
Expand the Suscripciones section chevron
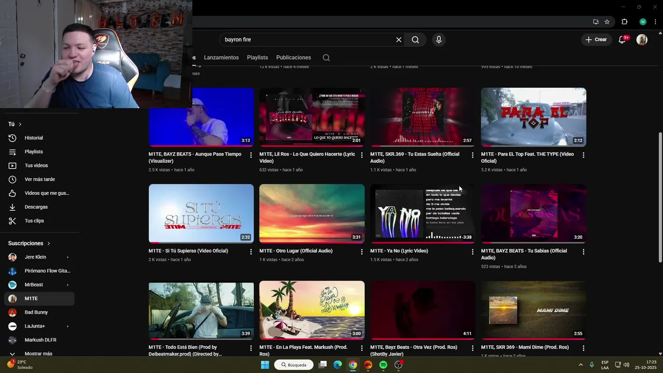pyautogui.click(x=49, y=243)
